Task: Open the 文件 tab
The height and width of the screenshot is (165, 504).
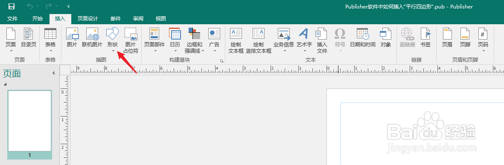Action: [x=12, y=19]
